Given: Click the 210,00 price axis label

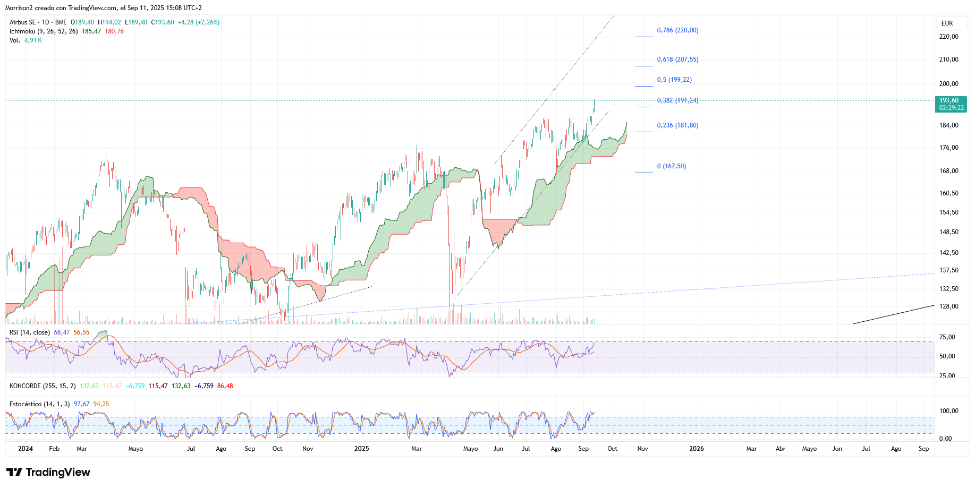Looking at the screenshot, I should [949, 59].
